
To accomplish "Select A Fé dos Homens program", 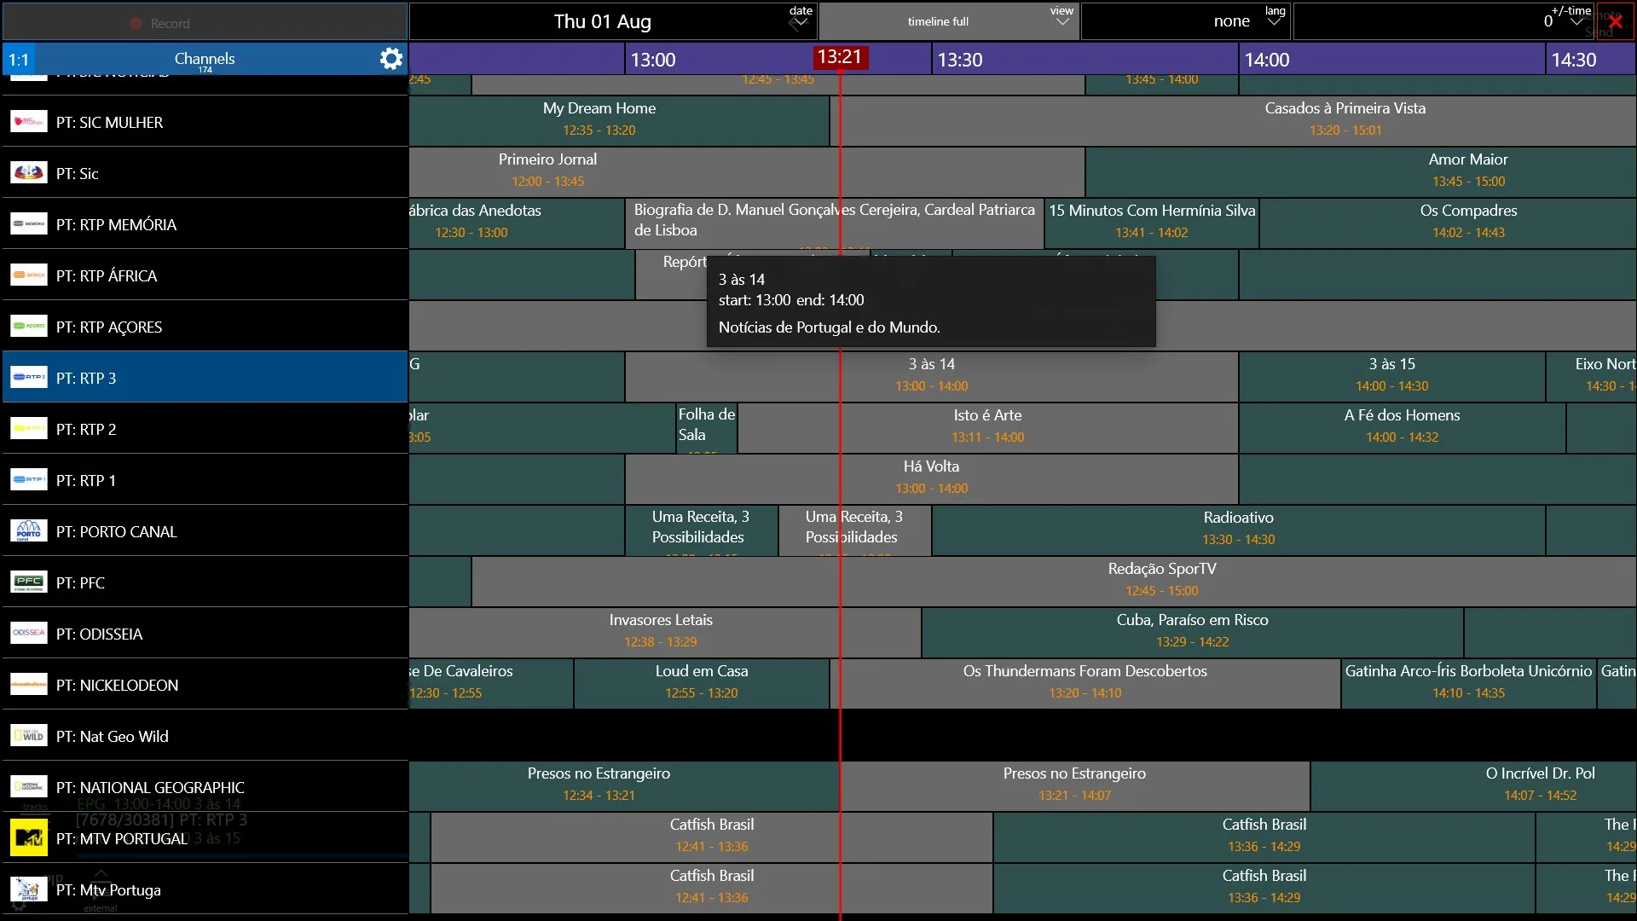I will (1403, 427).
